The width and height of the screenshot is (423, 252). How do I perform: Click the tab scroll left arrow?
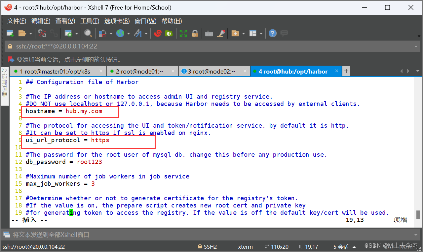coord(402,71)
